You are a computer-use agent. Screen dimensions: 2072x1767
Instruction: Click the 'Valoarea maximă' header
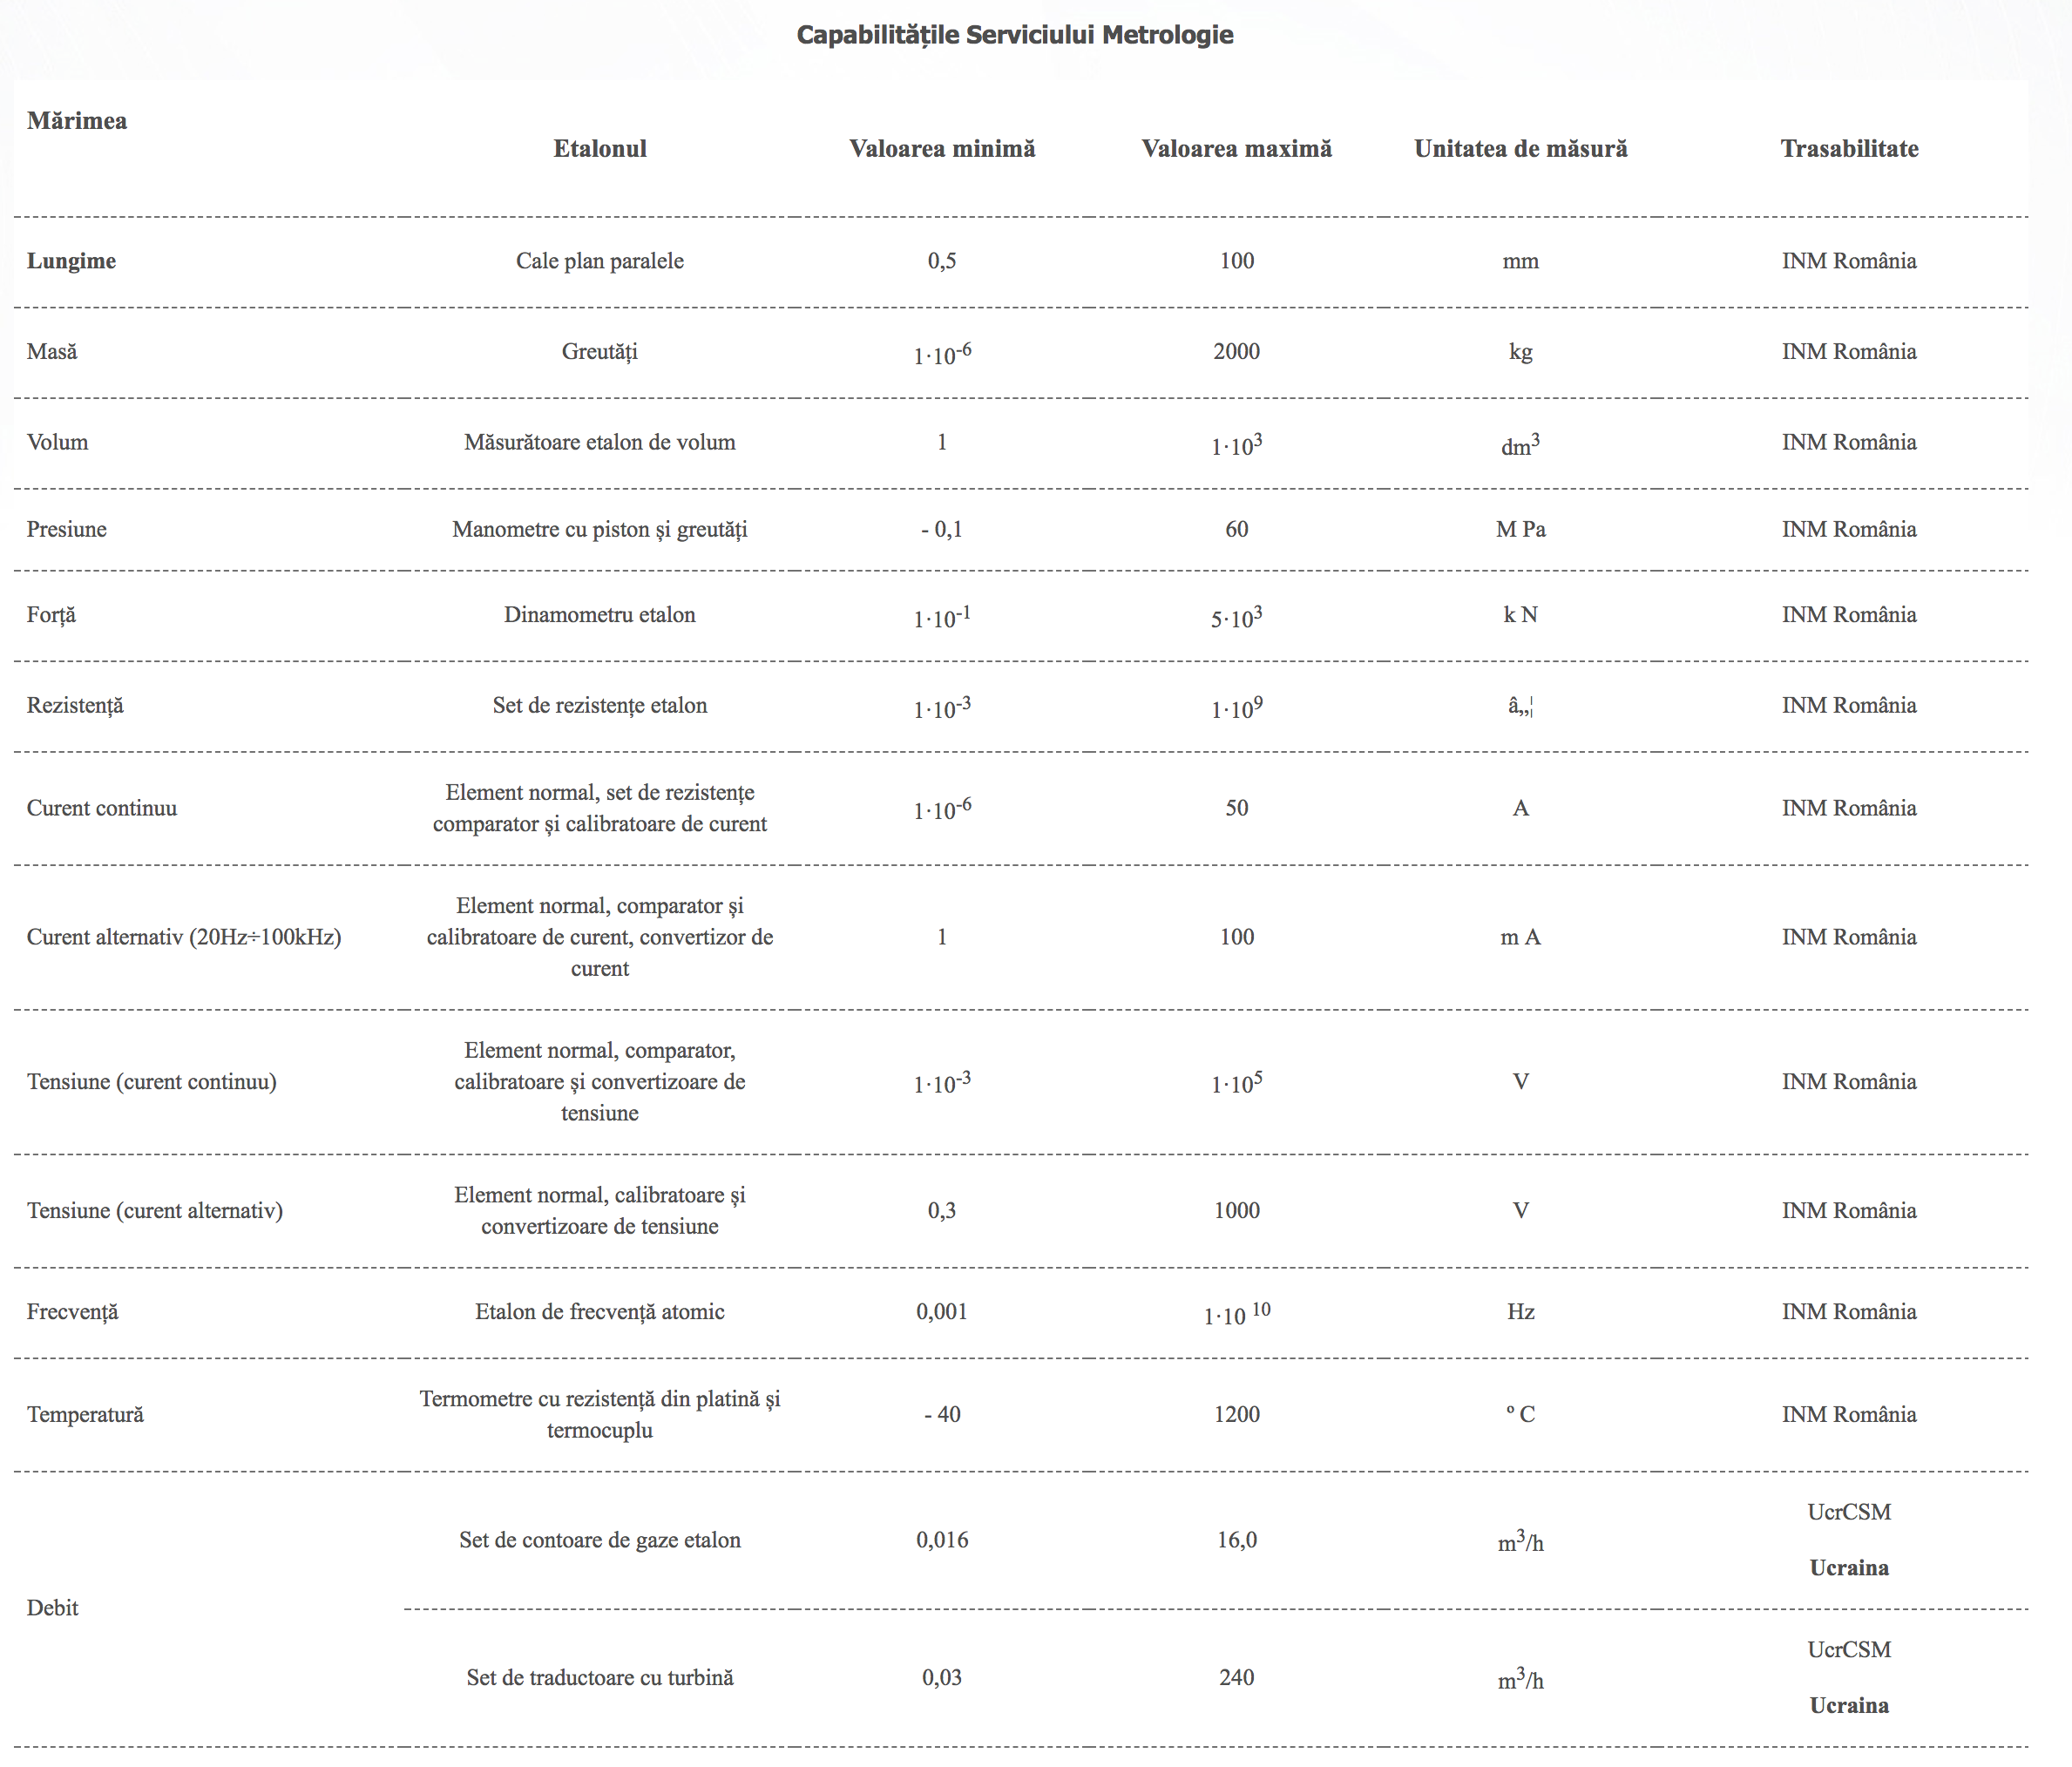tap(1236, 149)
